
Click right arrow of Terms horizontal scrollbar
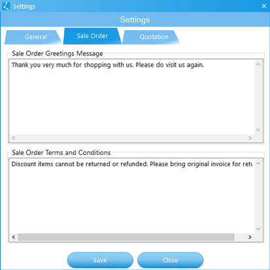point(250,237)
